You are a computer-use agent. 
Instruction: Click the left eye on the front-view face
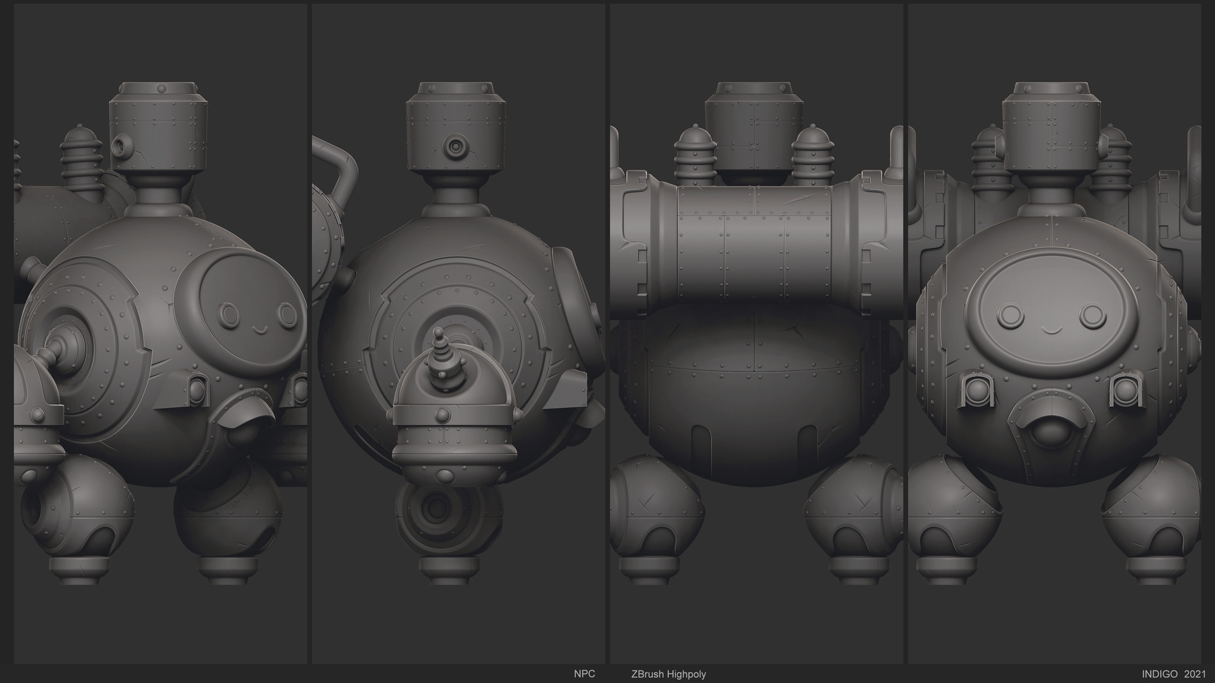click(1010, 314)
